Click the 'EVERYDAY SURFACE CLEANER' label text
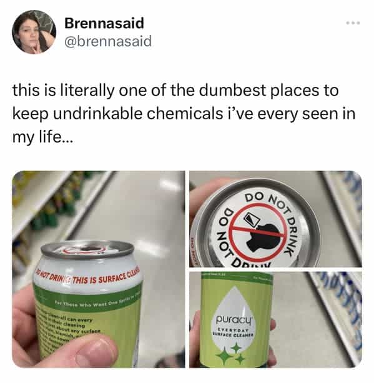The image size is (374, 383). pyautogui.click(x=234, y=332)
